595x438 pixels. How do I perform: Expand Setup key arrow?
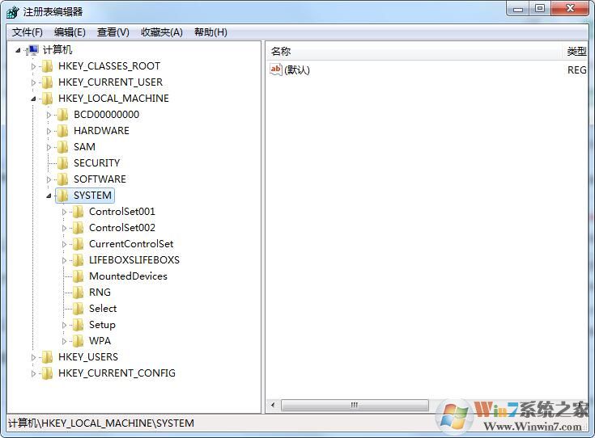[x=64, y=325]
